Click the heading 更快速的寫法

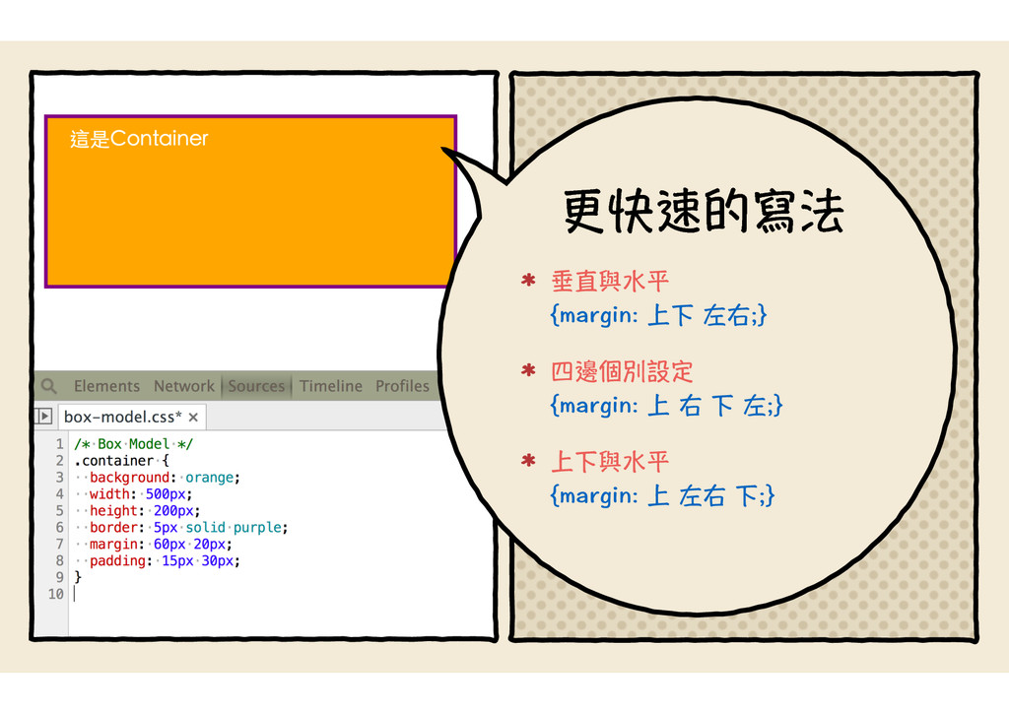[x=704, y=211]
